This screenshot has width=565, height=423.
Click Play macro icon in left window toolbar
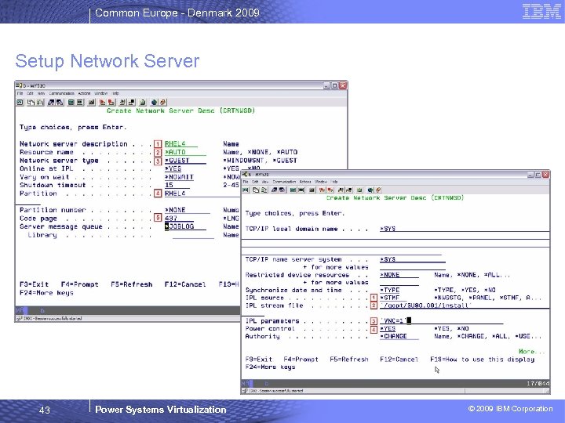pos(123,102)
